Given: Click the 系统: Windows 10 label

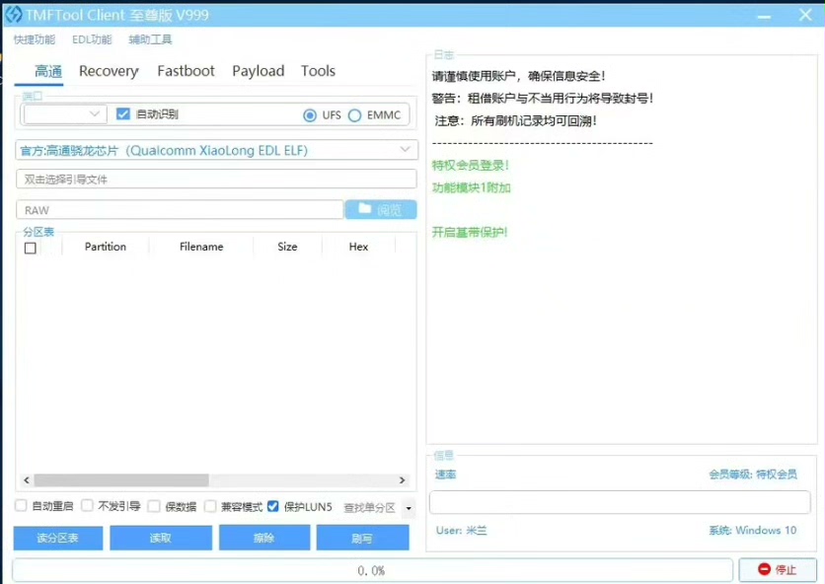Looking at the screenshot, I should 752,531.
